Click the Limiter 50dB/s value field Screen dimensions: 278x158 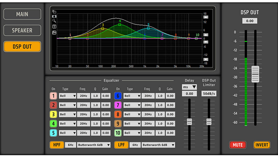[209, 94]
